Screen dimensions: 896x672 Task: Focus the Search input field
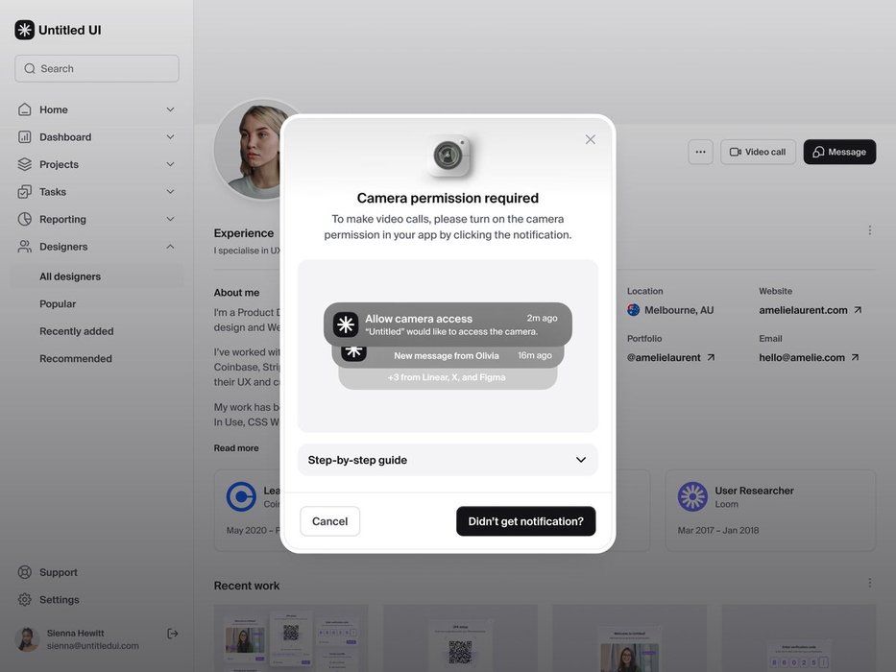coord(97,68)
